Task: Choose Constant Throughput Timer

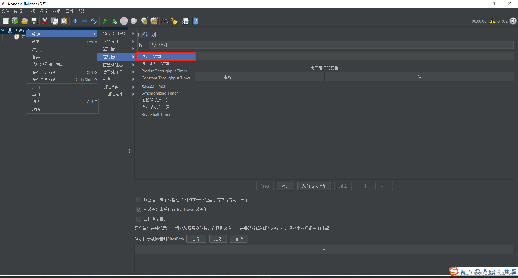Action: (x=165, y=78)
